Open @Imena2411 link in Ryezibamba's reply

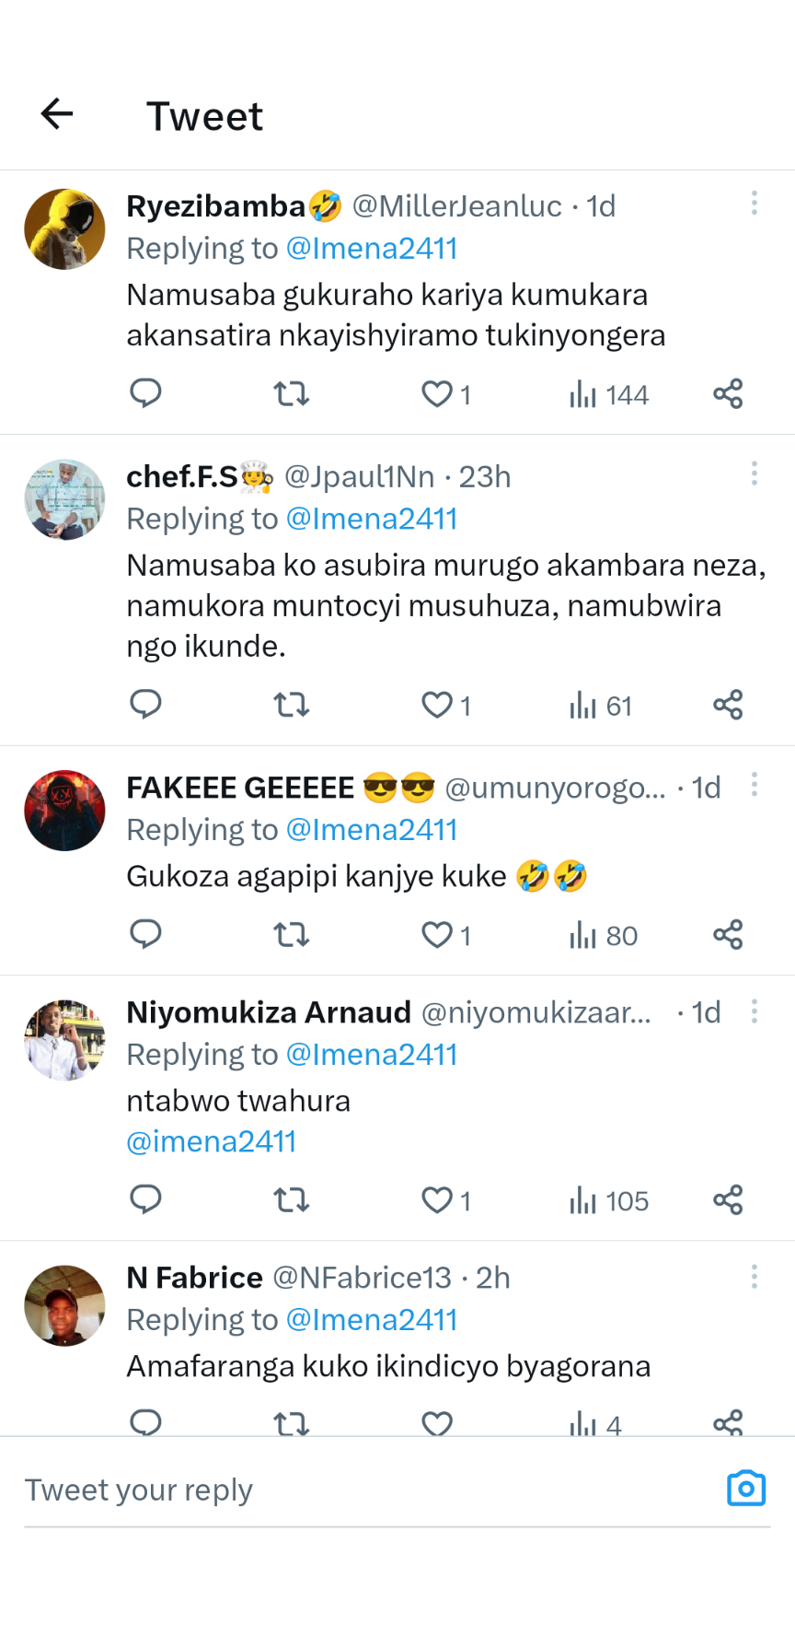tap(372, 249)
